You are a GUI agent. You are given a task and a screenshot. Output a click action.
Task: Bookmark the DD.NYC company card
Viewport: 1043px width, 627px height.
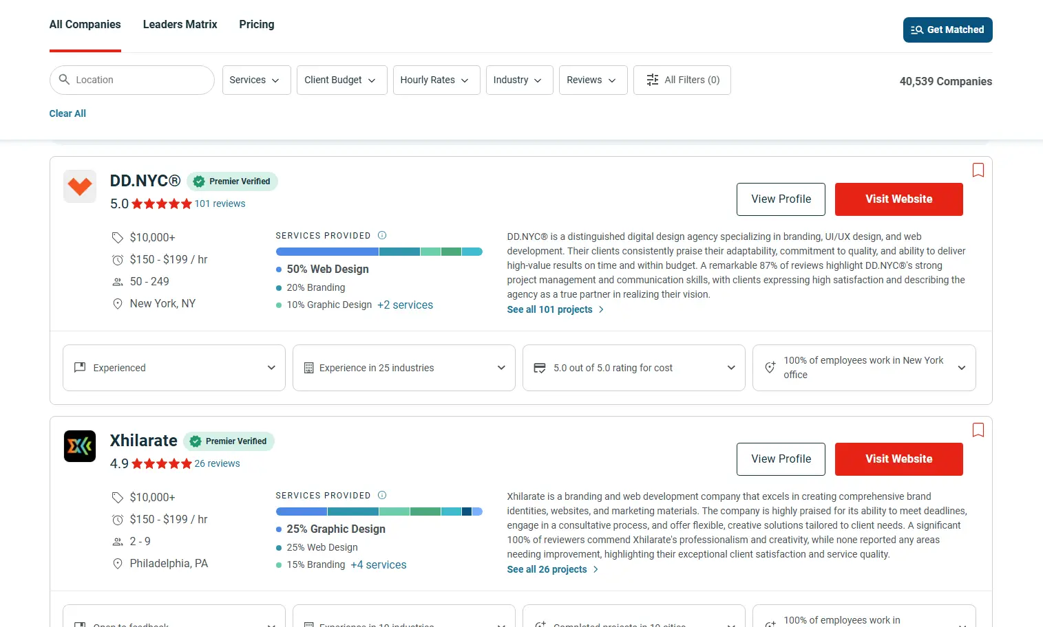pyautogui.click(x=978, y=170)
